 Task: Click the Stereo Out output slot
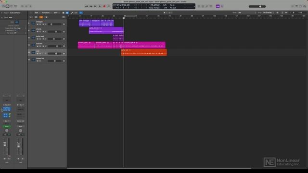tap(20, 121)
